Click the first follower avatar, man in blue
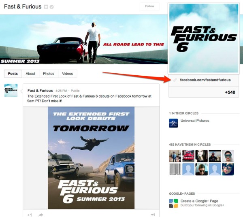243x217 pixels. [175, 156]
